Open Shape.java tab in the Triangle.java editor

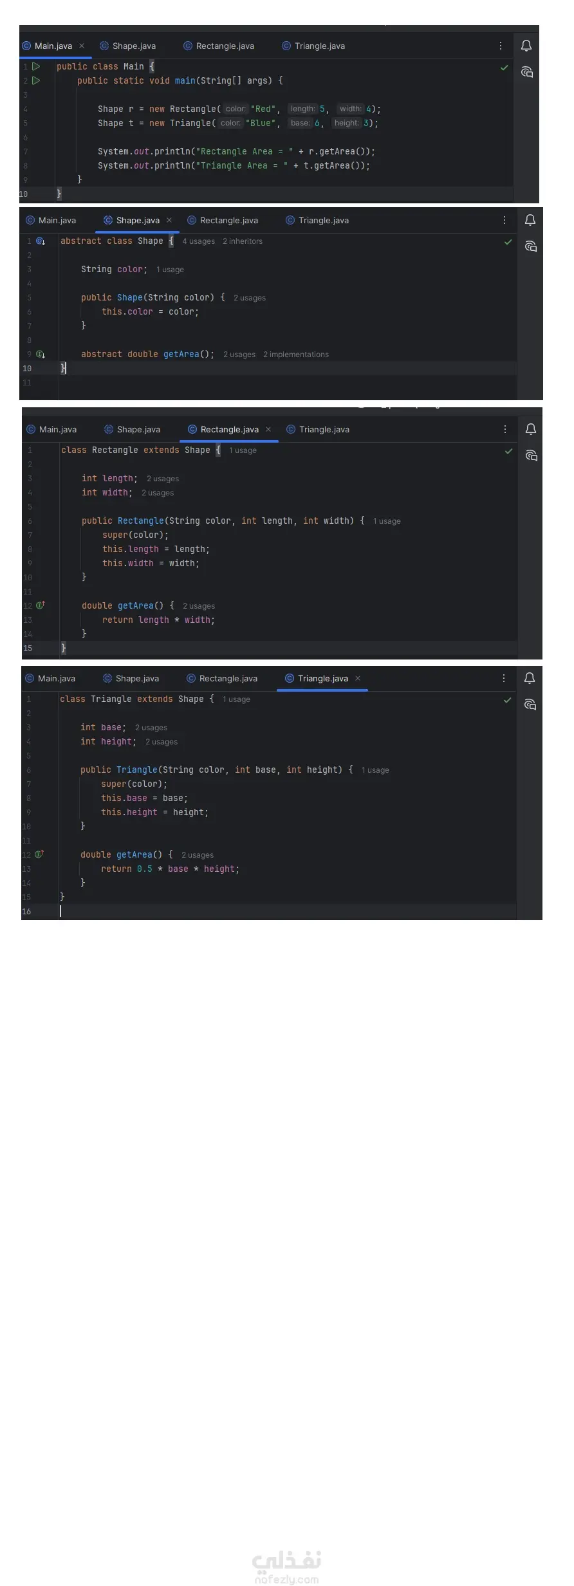pos(131,678)
